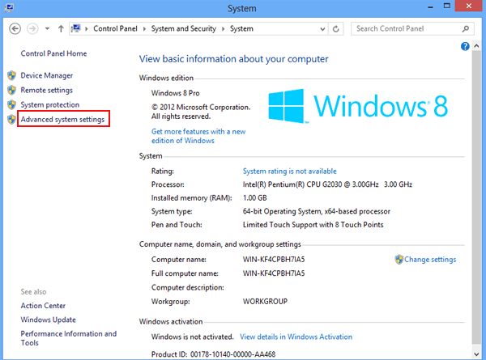Click the Product ID 00178-10140-00000-AA468 text
This screenshot has width=486, height=360.
tap(213, 354)
